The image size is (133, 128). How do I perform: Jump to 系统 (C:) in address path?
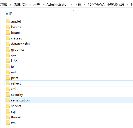(20, 5)
